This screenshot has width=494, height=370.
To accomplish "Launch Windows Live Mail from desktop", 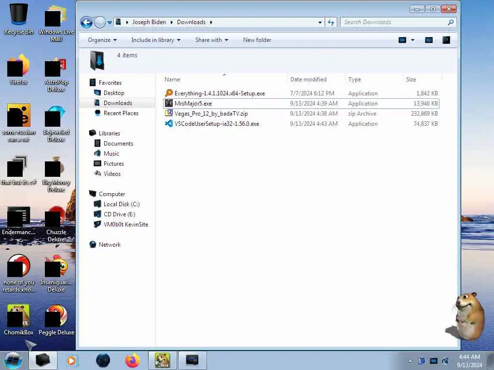I will click(56, 23).
